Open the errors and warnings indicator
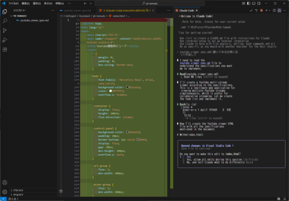Screen dimensions: 289x201 click(13, 199)
